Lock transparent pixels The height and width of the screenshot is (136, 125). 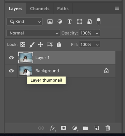pos(23,44)
